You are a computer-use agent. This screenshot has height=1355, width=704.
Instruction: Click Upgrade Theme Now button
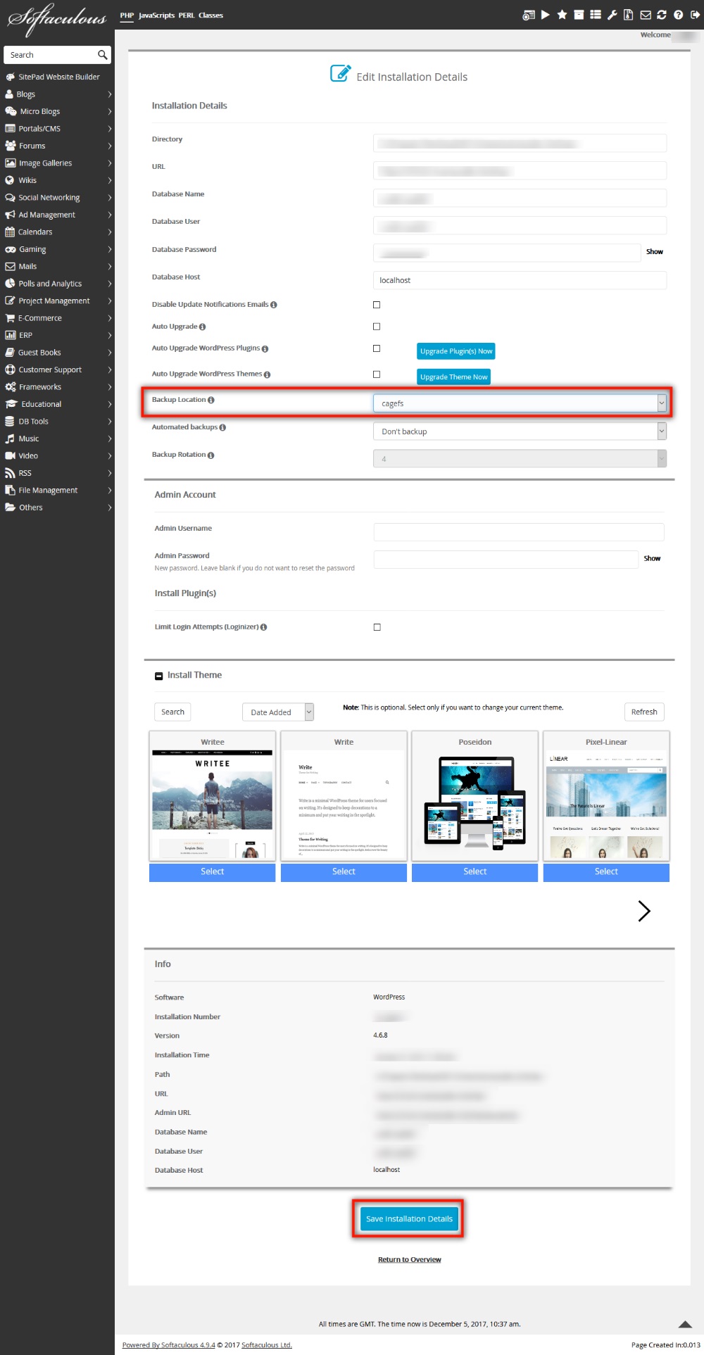(453, 377)
